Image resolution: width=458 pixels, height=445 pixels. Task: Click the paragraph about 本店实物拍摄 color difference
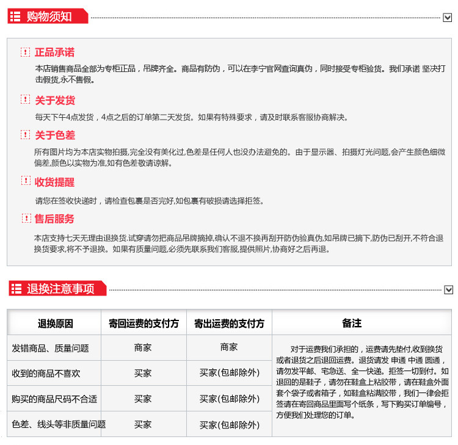coord(239,157)
